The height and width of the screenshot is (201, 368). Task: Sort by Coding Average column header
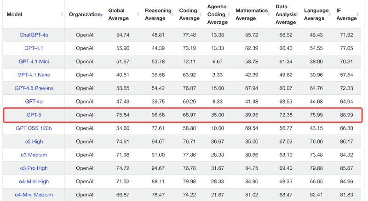[189, 14]
